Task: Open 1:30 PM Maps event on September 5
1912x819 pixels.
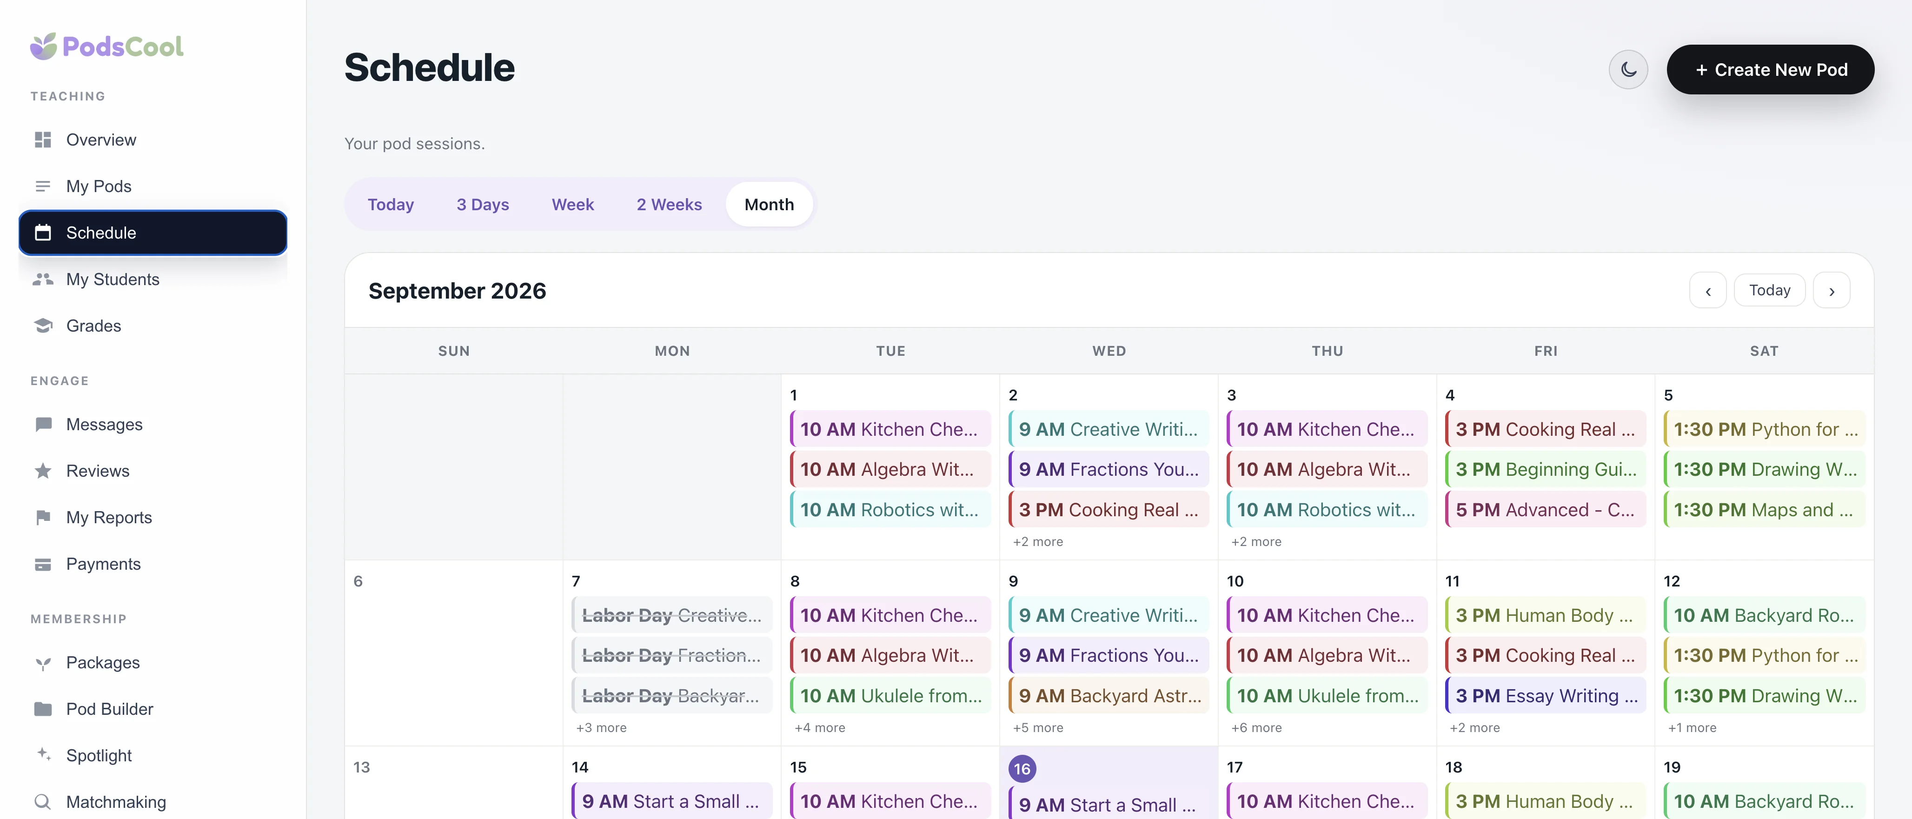Action: coord(1764,510)
